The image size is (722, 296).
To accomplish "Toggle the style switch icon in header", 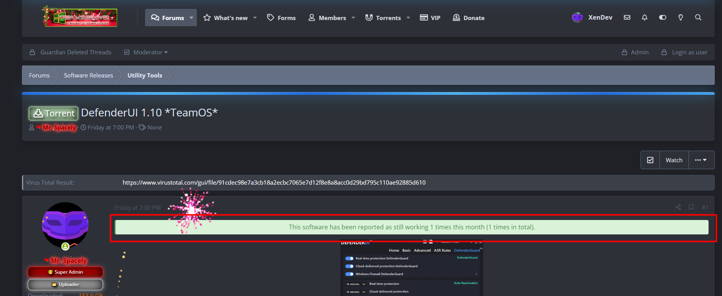I will (663, 17).
